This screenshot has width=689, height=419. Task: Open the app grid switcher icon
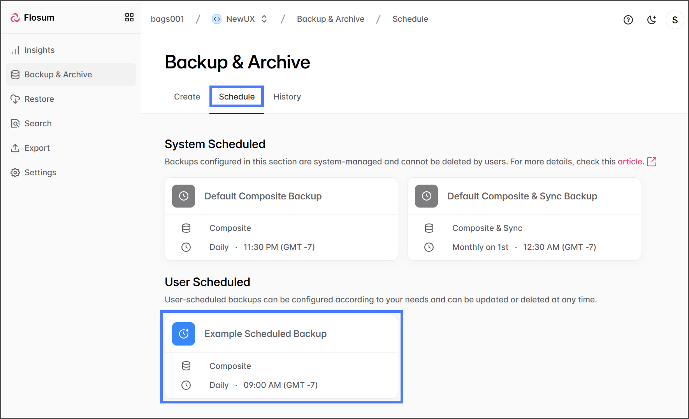coord(129,17)
